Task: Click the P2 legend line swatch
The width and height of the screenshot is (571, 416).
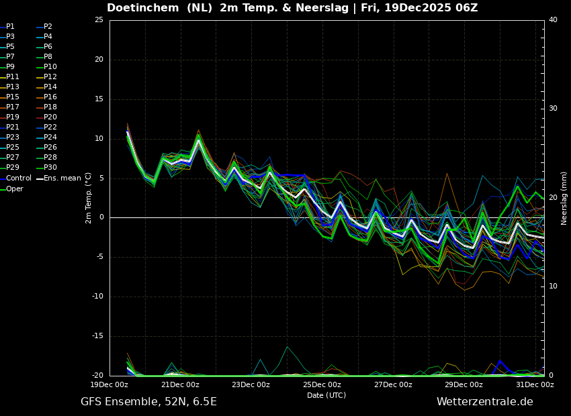Action: coord(40,27)
